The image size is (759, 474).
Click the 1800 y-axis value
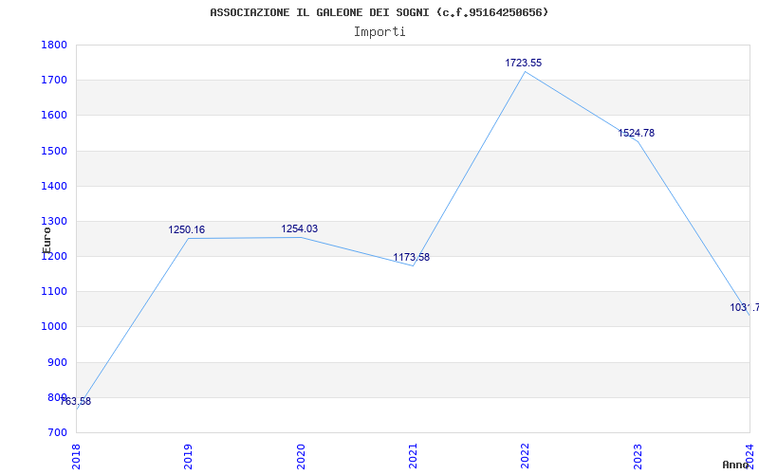click(54, 45)
